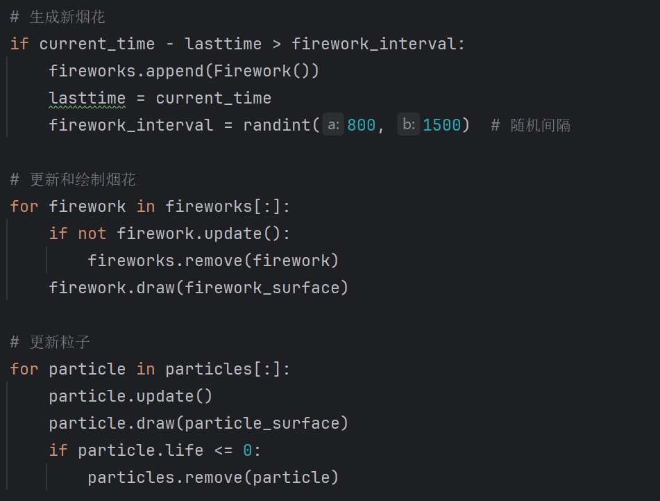The height and width of the screenshot is (501, 660).
Task: Click the comment "# 随机间隔"
Action: (530, 126)
